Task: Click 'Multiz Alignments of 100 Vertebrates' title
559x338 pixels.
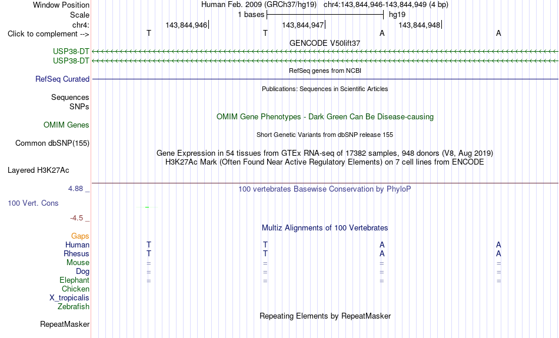Action: pyautogui.click(x=325, y=228)
